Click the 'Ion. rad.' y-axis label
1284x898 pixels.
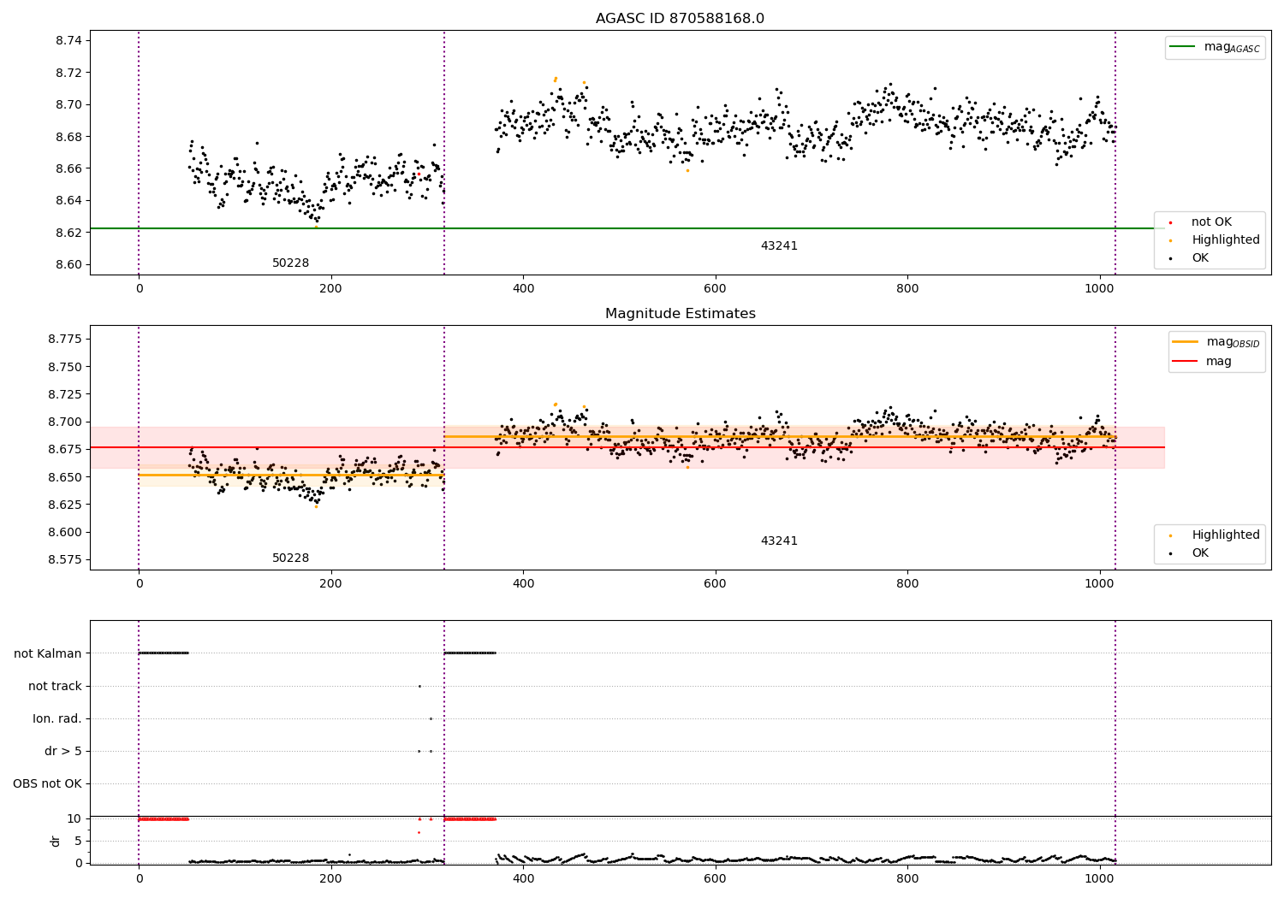57,719
